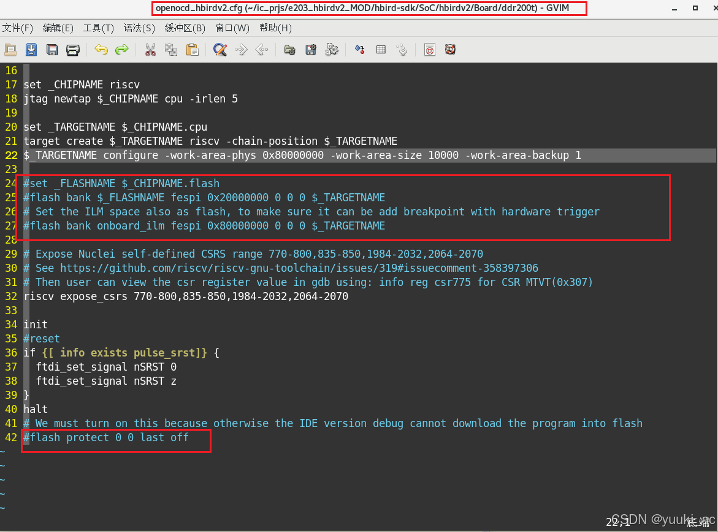Viewport: 718px width, 532px height.
Task: Open the 帮助(H) menu
Action: pyautogui.click(x=275, y=28)
